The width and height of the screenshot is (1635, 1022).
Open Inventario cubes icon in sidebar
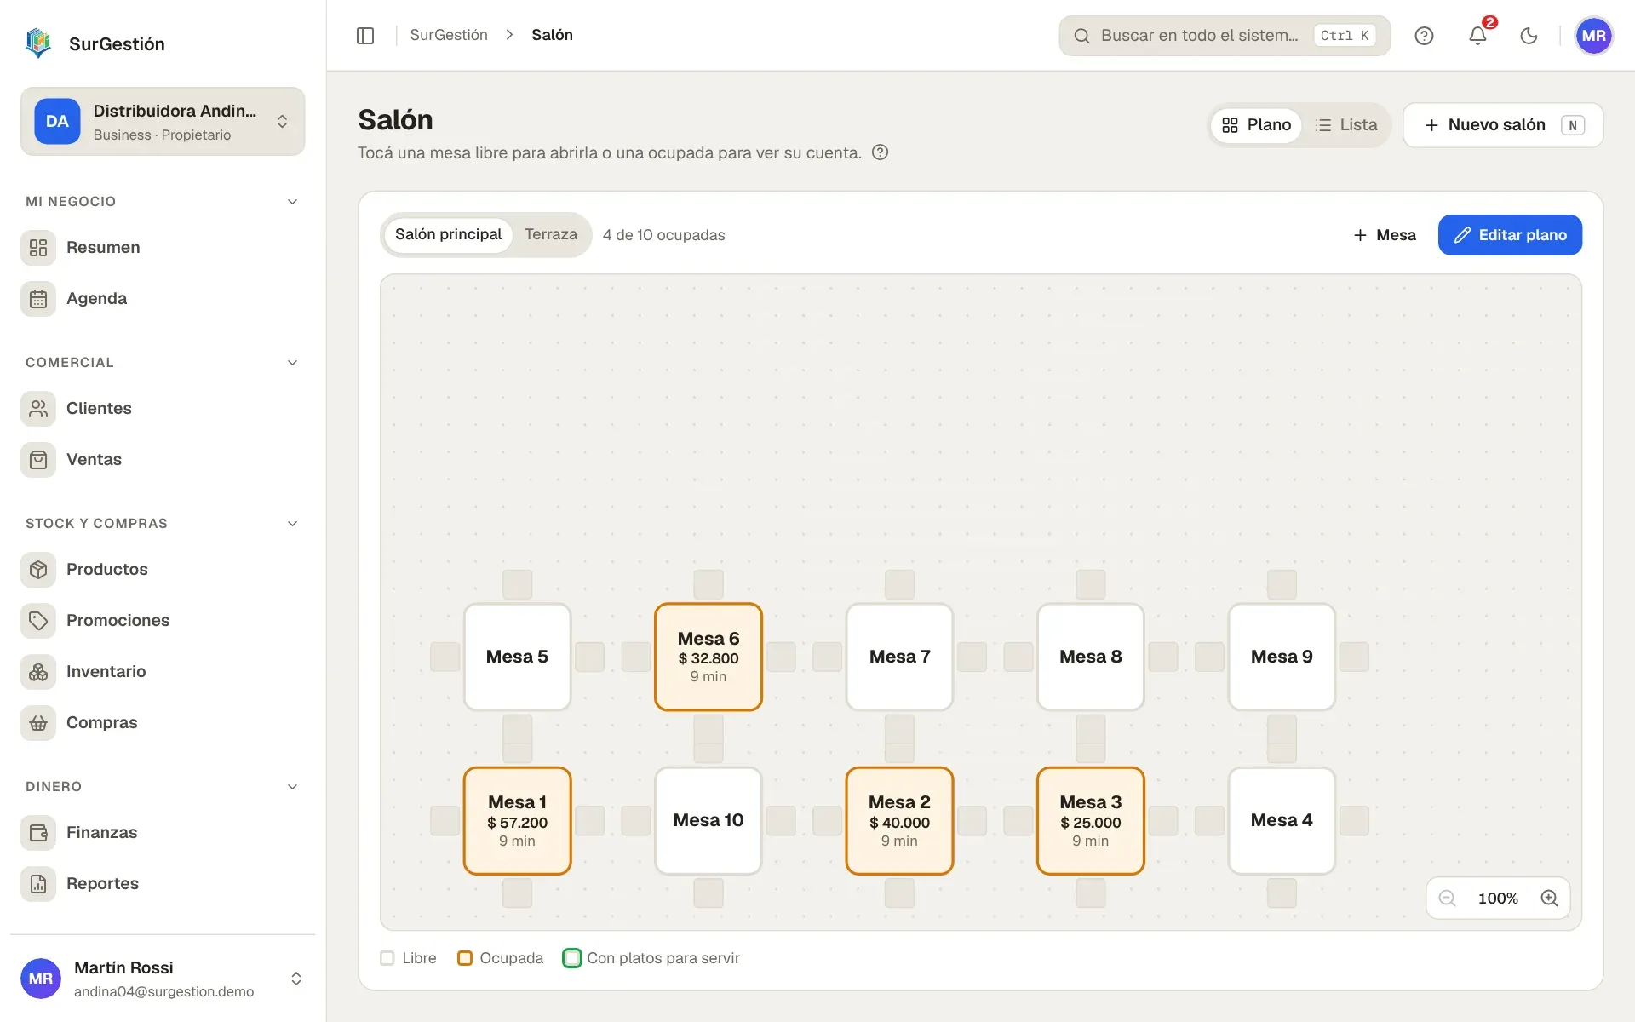[x=38, y=672]
